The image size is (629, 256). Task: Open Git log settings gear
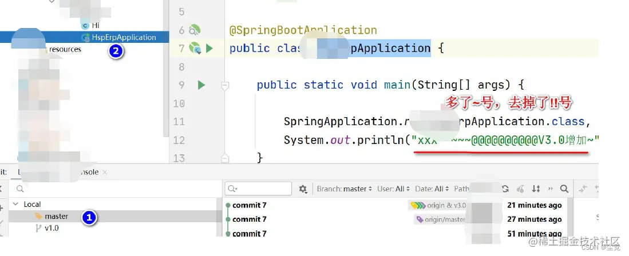pos(303,189)
